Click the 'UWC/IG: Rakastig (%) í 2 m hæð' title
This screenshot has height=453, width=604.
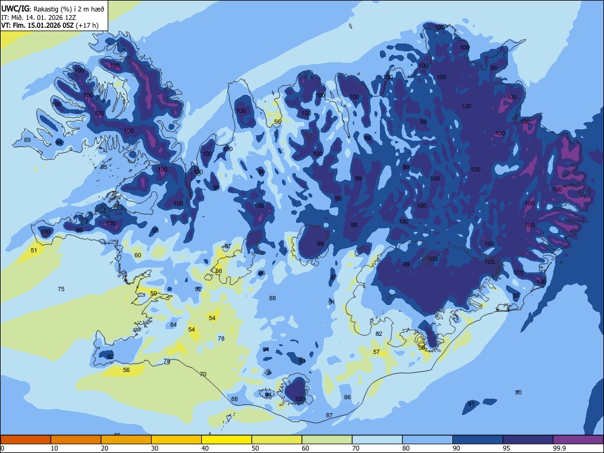pyautogui.click(x=53, y=8)
